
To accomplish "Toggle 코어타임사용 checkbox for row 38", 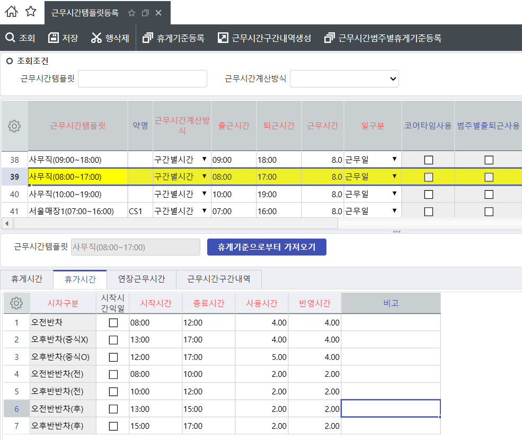I will (x=428, y=160).
